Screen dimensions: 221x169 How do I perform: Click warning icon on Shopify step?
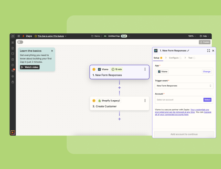(x=94, y=101)
